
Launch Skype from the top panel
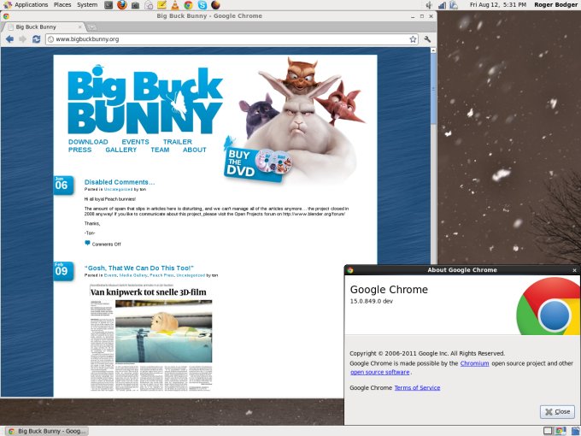tap(202, 5)
